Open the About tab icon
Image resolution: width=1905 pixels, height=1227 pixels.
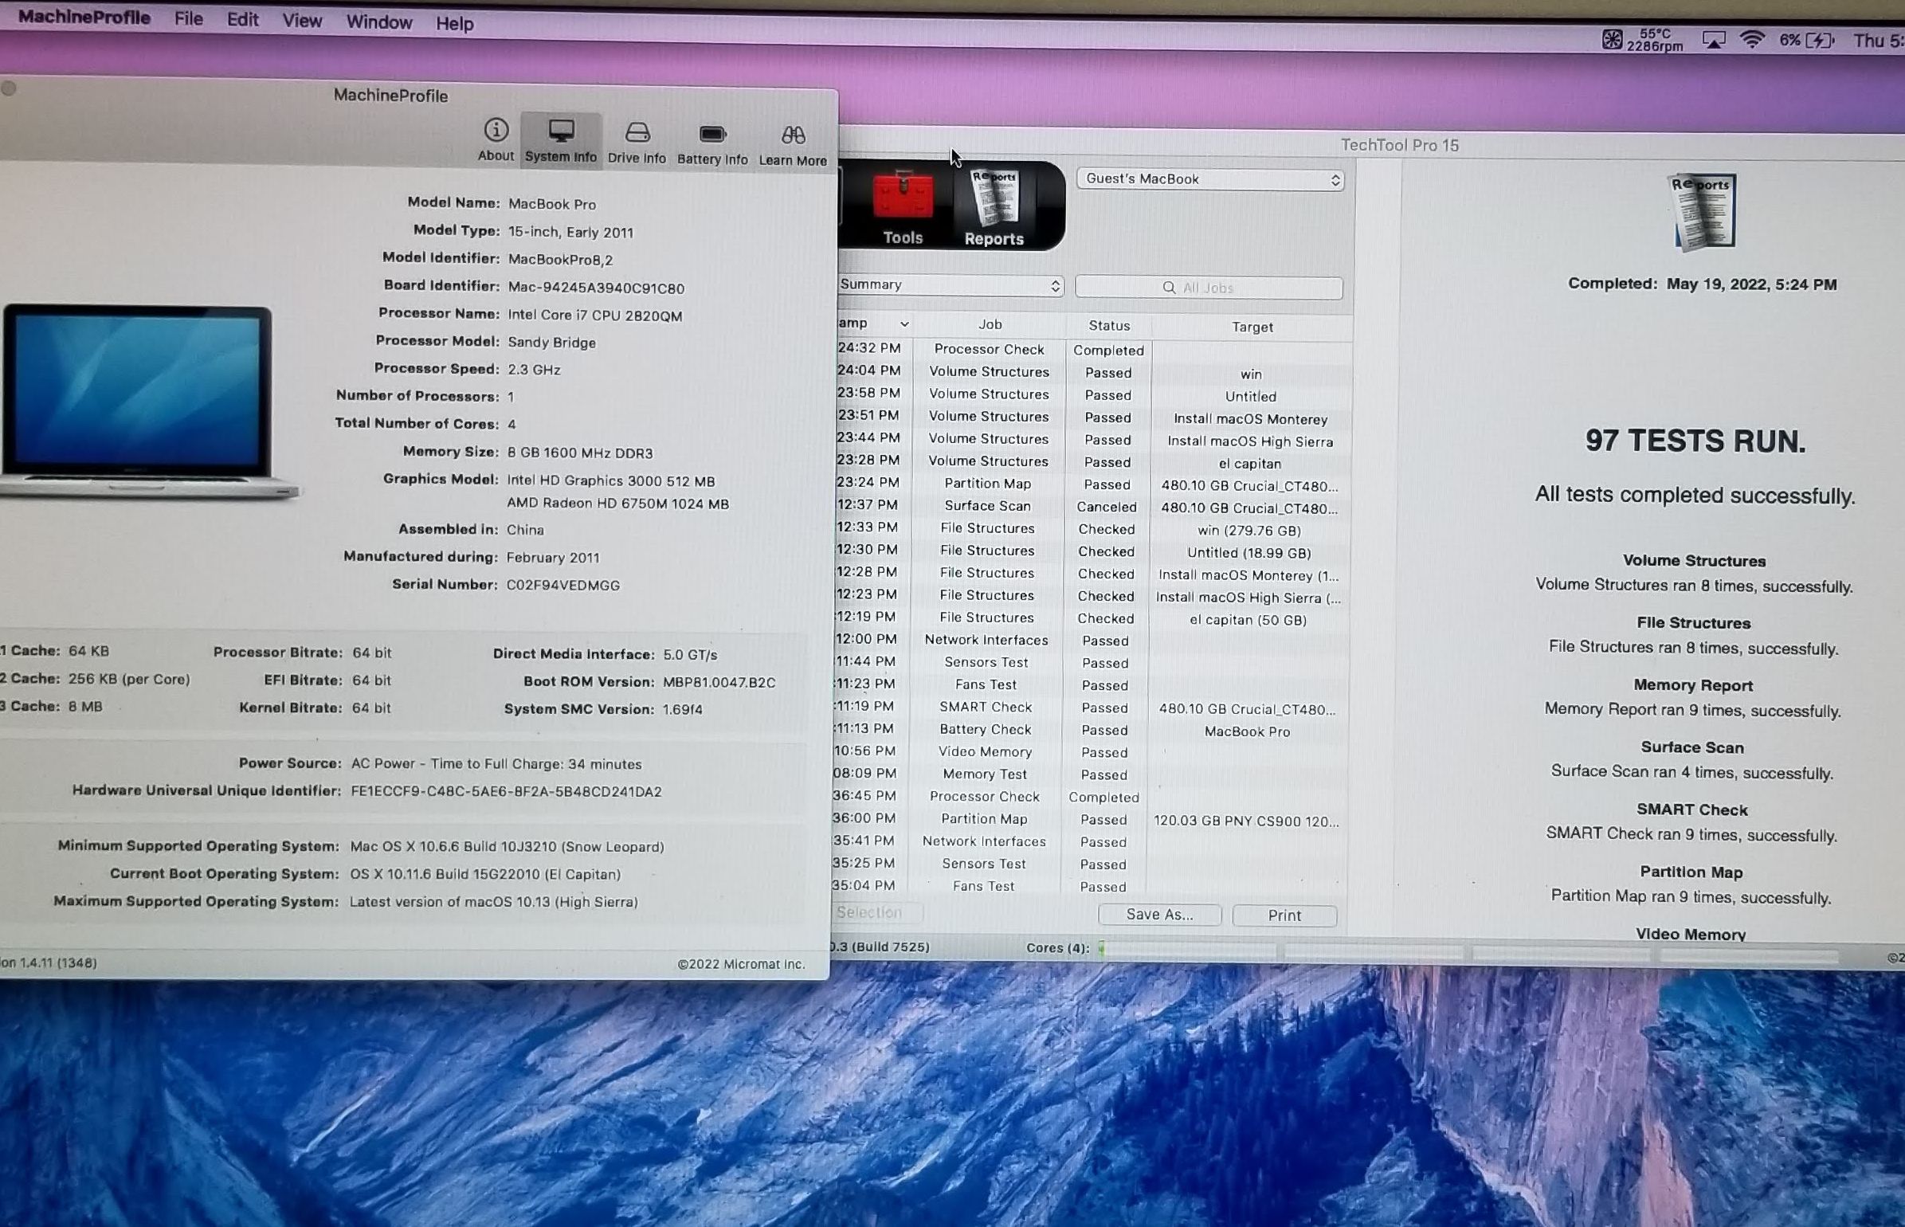(x=496, y=131)
